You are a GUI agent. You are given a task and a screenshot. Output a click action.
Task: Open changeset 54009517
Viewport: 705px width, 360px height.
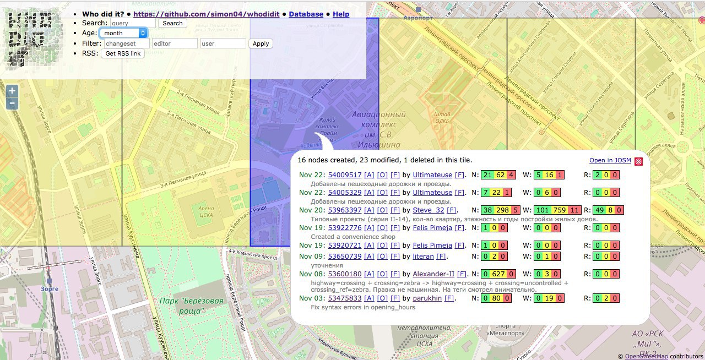point(345,176)
